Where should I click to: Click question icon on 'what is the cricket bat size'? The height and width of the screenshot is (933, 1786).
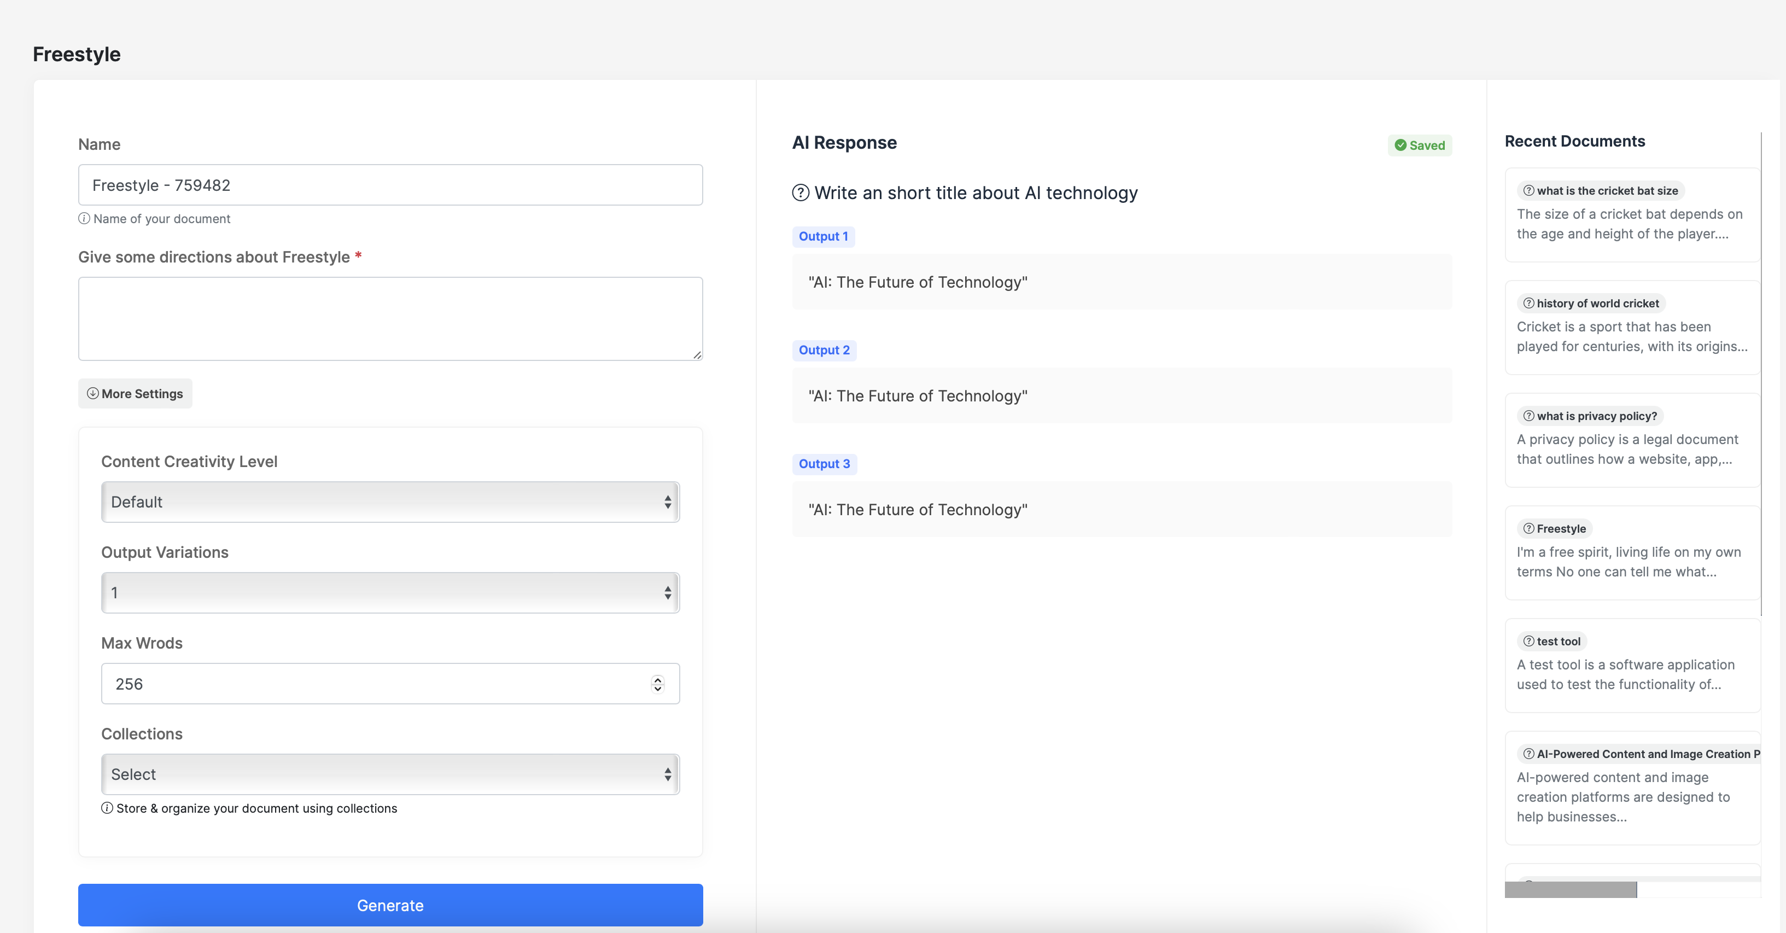point(1528,191)
